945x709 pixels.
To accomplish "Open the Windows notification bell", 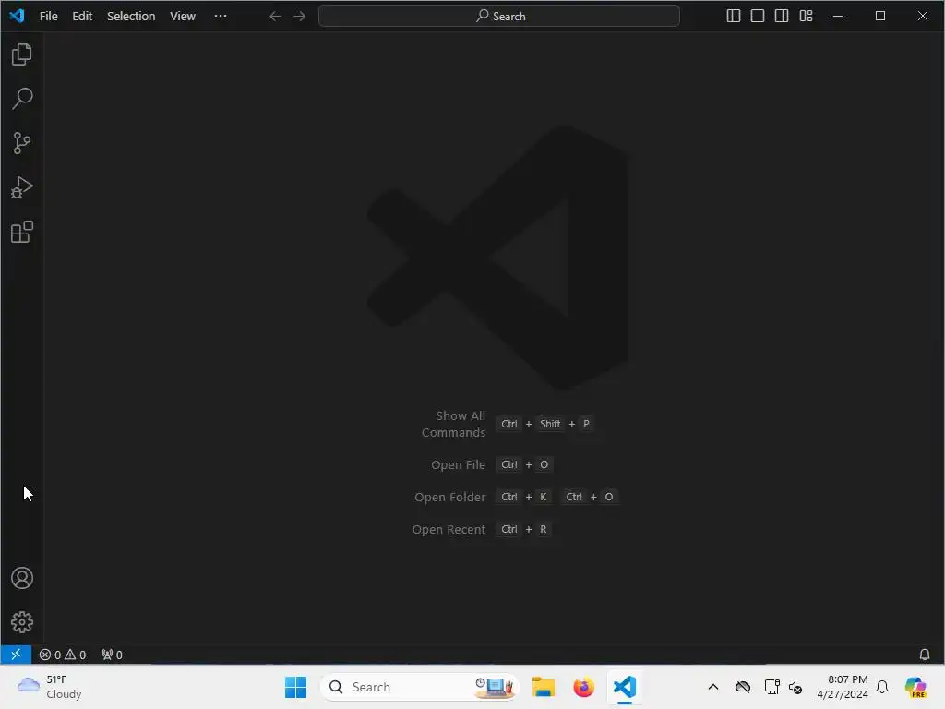I will [x=882, y=687].
